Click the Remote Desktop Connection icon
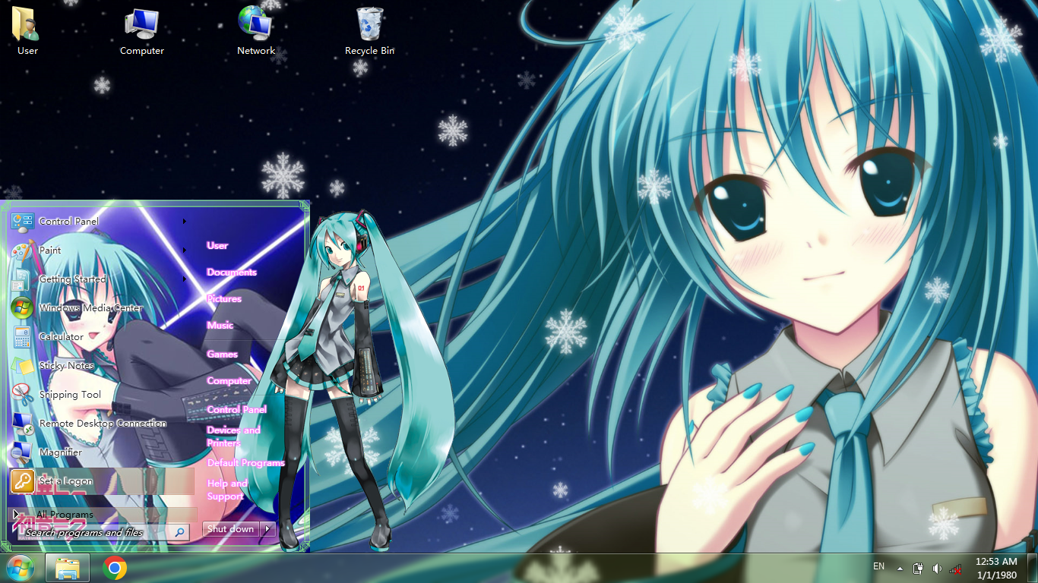 coord(23,424)
